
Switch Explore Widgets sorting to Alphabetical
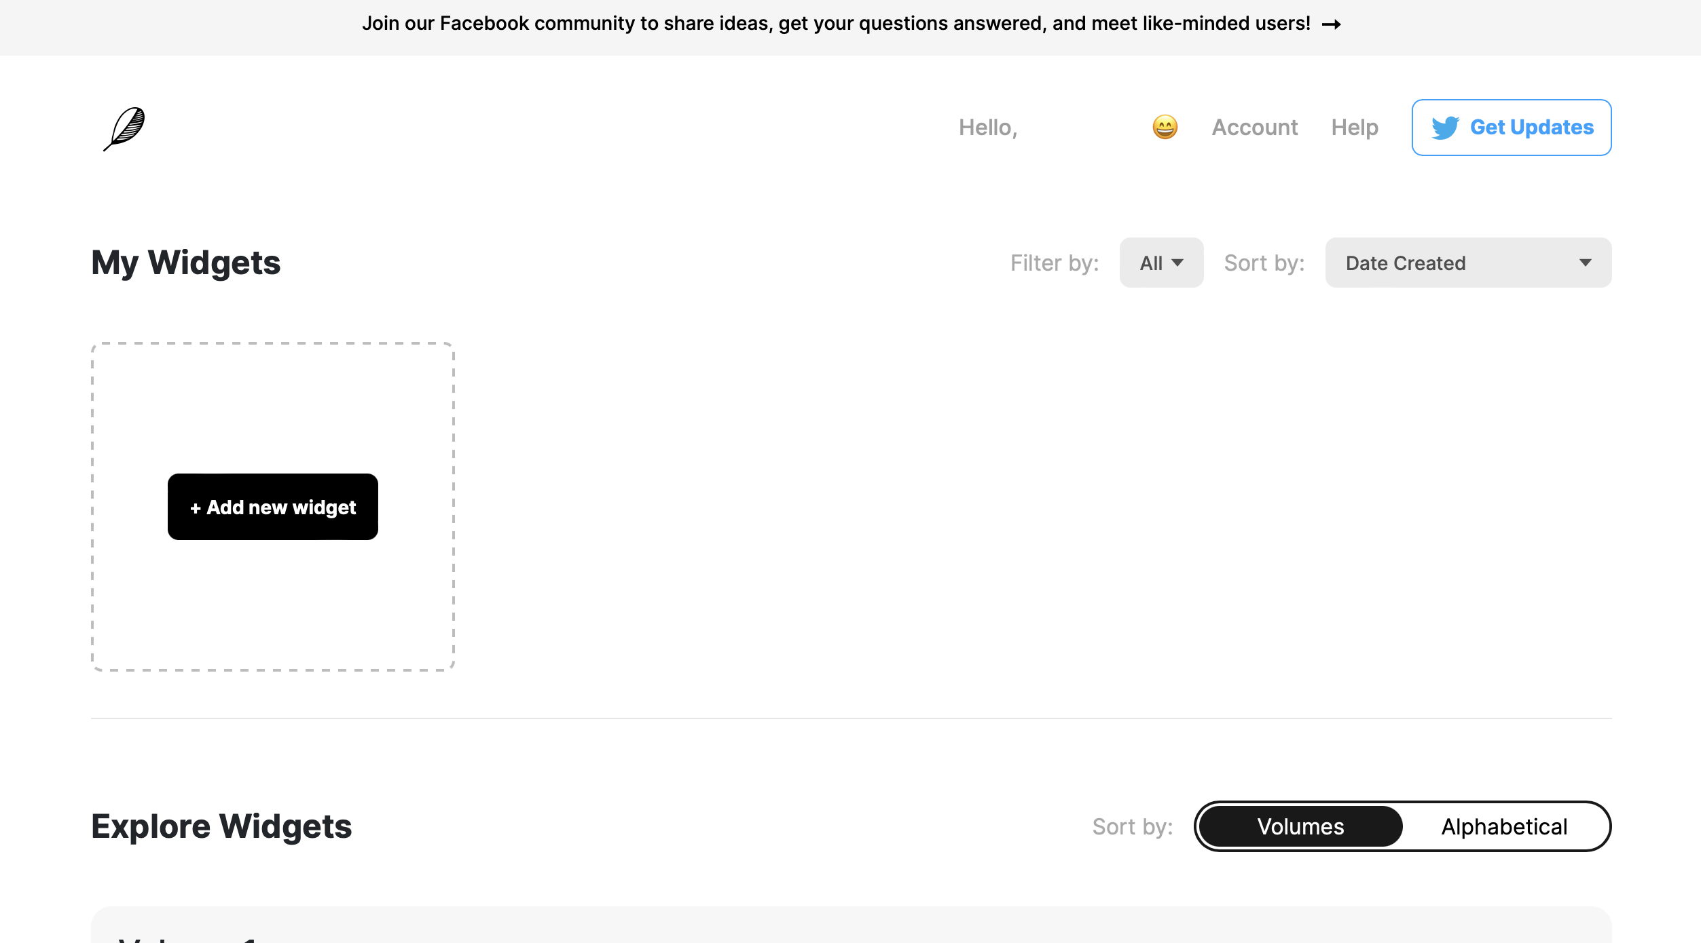click(x=1504, y=826)
